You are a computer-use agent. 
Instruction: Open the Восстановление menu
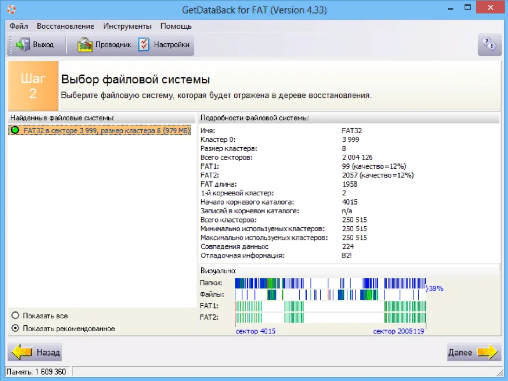pyautogui.click(x=65, y=26)
